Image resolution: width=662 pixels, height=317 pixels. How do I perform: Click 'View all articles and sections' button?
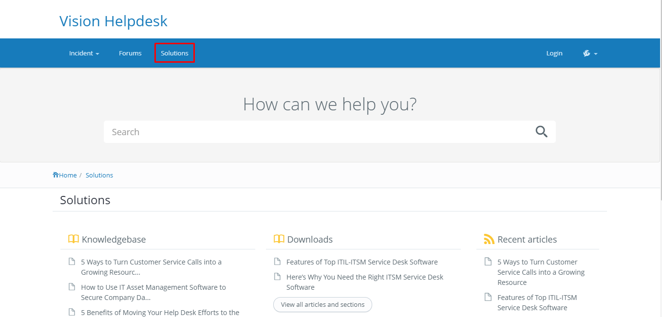click(322, 304)
